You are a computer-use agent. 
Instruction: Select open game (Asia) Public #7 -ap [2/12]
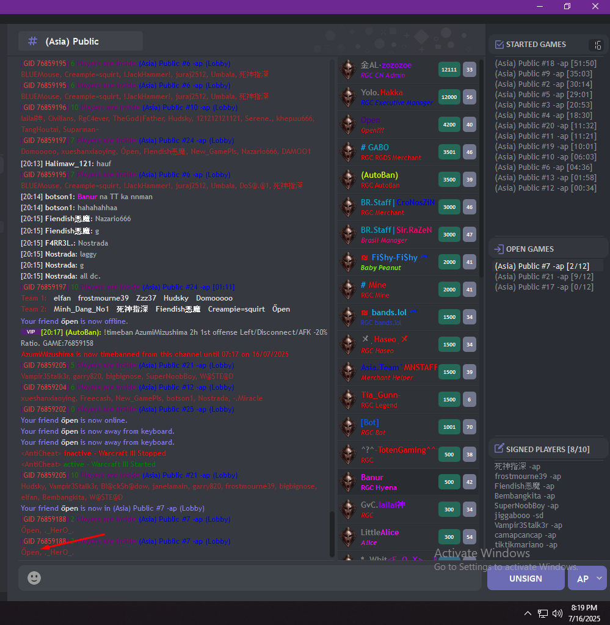(542, 266)
